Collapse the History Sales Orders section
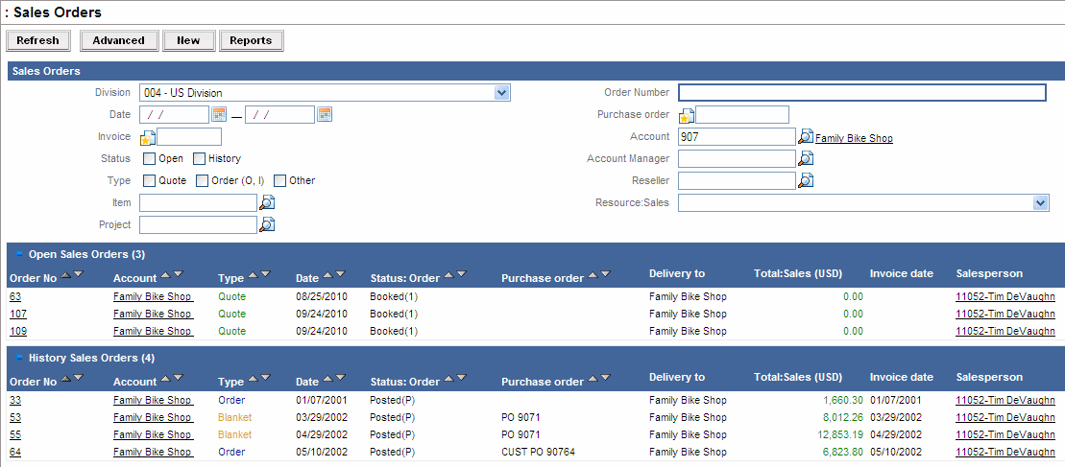Screen dimensions: 1065x467 tap(19, 357)
